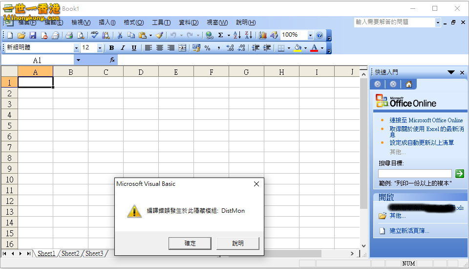This screenshot has height=269, width=469.
Task: Merge and center cells icon
Action: 182,48
